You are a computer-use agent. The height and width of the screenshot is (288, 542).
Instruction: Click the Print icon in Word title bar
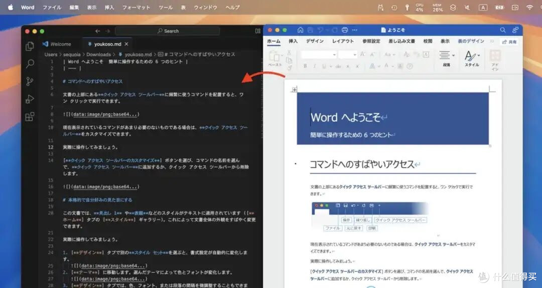pyautogui.click(x=345, y=30)
